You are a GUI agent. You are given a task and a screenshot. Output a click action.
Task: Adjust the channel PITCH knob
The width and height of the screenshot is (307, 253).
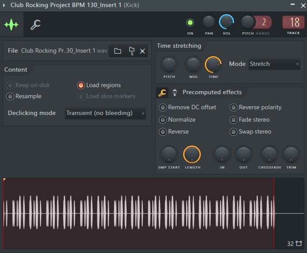[247, 22]
